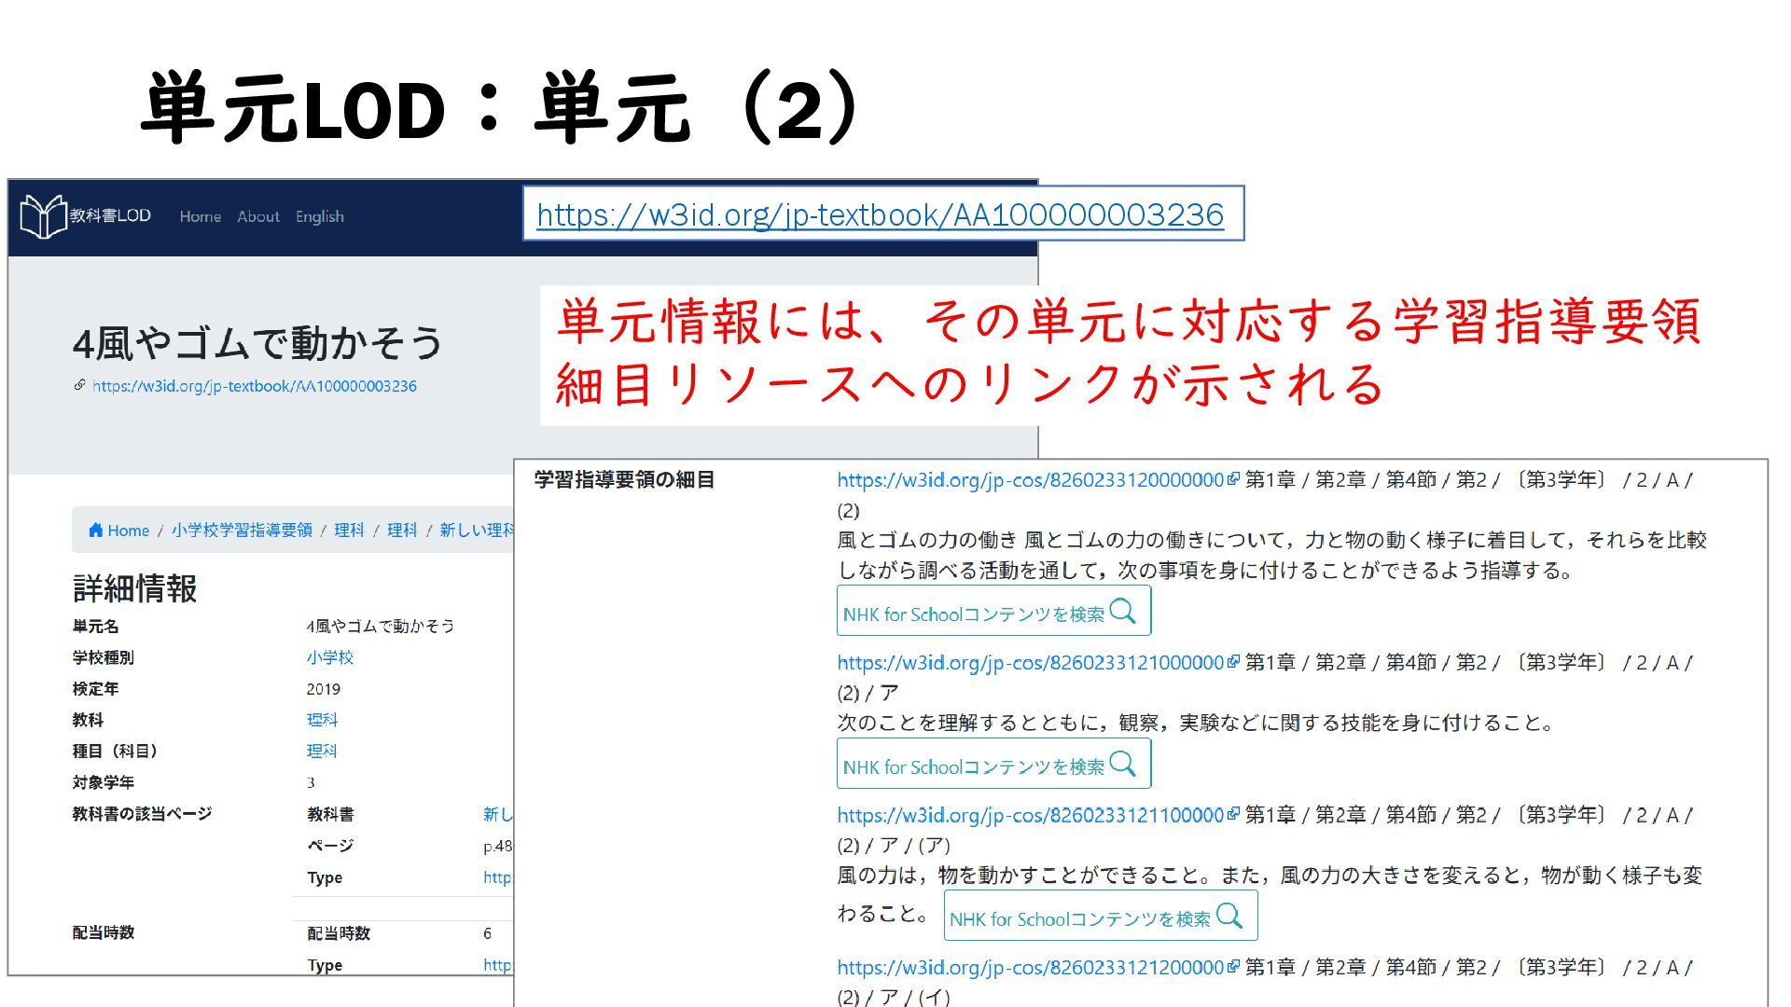Open the w3id.org AA100000003236 link in box
Image resolution: width=1791 pixels, height=1007 pixels.
pyautogui.click(x=880, y=214)
